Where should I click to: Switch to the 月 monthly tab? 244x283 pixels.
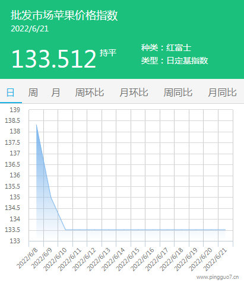pyautogui.click(x=55, y=93)
